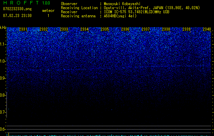This screenshot has height=136, width=214.
Task: Select observer name Masayuki Kobayashi
Action: (x=122, y=4)
